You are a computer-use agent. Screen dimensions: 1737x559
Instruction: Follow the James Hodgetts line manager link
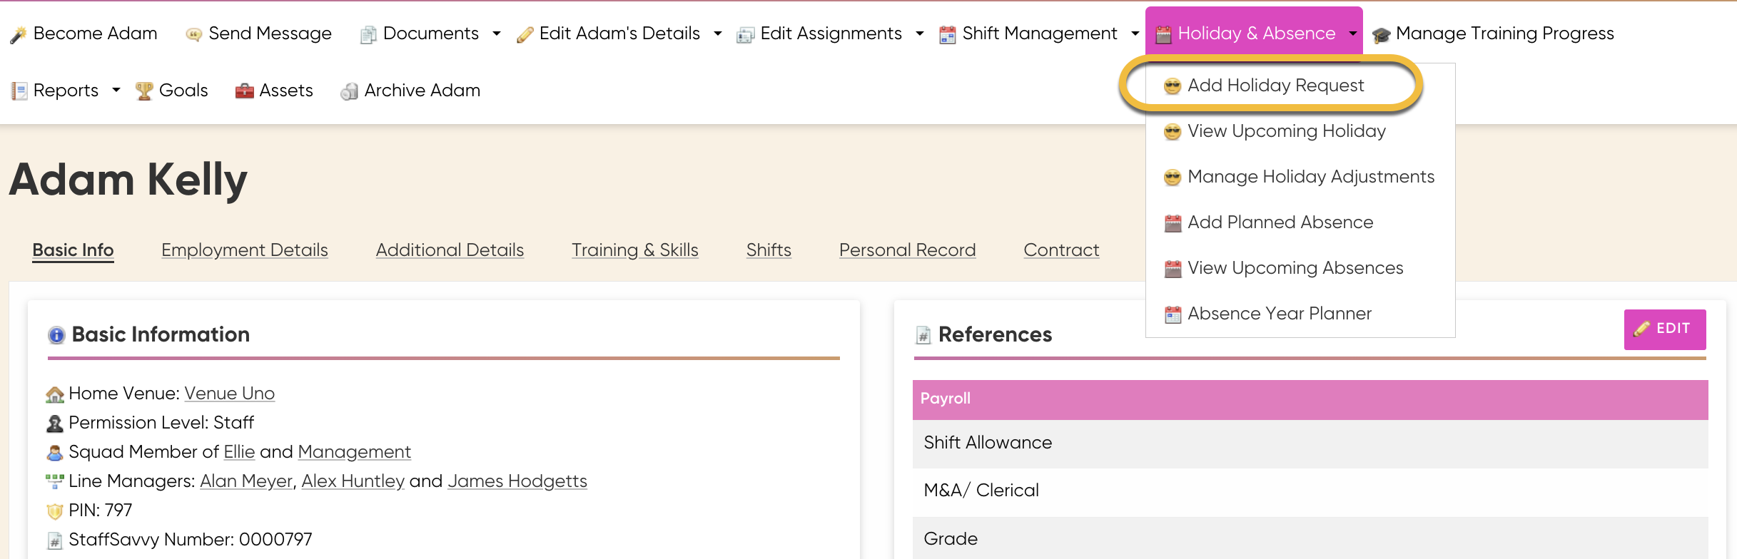517,481
